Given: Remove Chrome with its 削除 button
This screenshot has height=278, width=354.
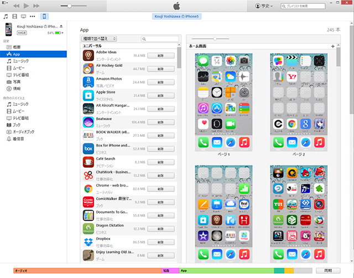Looking at the screenshot, I should point(161,189).
